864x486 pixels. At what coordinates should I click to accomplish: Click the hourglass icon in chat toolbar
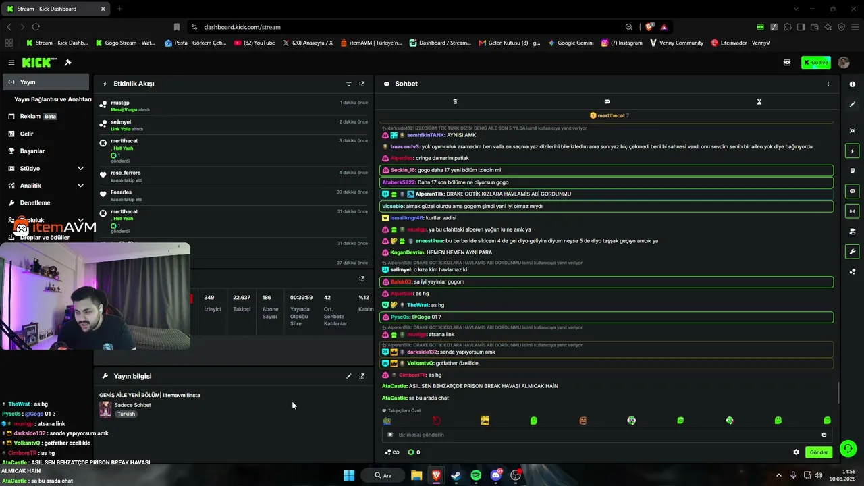tap(759, 101)
